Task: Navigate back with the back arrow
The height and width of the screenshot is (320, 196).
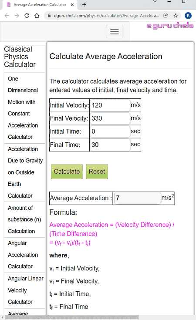Action: [7, 16]
